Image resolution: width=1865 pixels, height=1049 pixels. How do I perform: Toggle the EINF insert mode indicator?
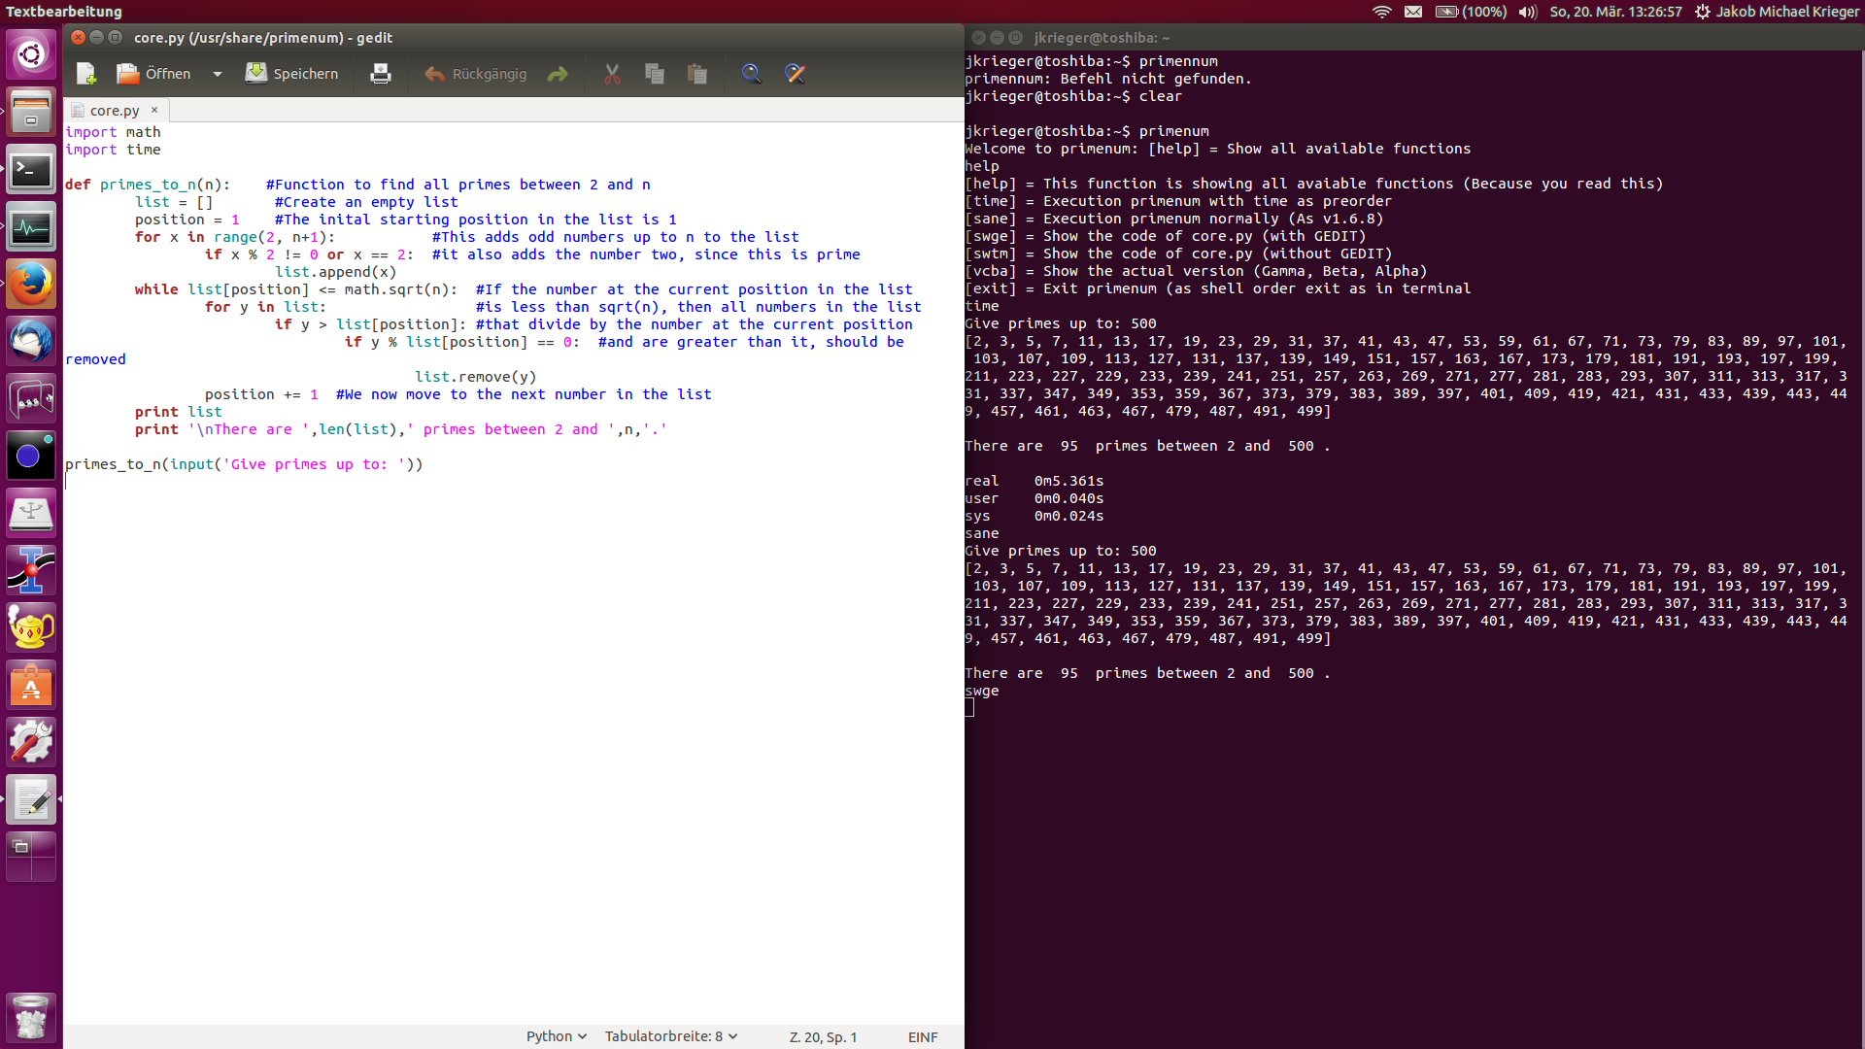click(x=922, y=1037)
